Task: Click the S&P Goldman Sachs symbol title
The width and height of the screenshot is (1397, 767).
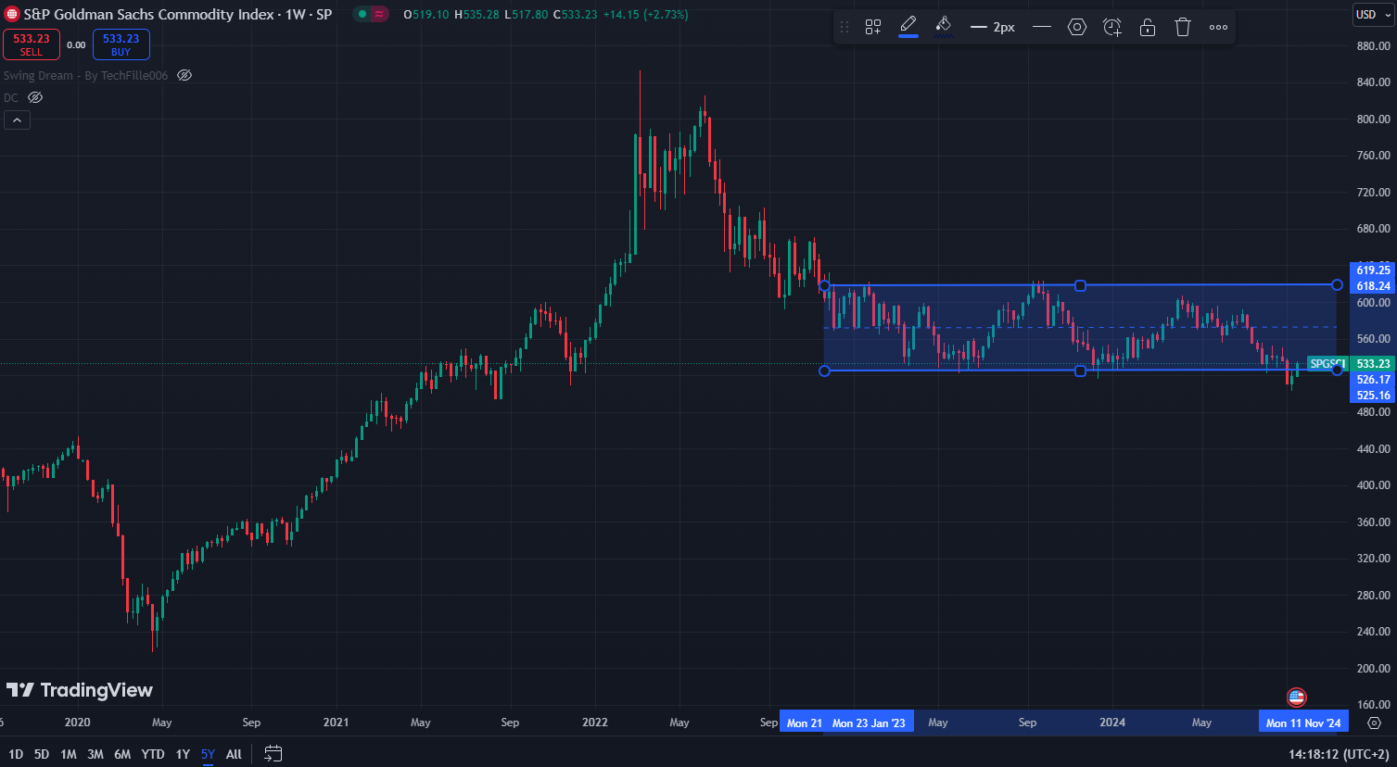Action: coord(178,14)
